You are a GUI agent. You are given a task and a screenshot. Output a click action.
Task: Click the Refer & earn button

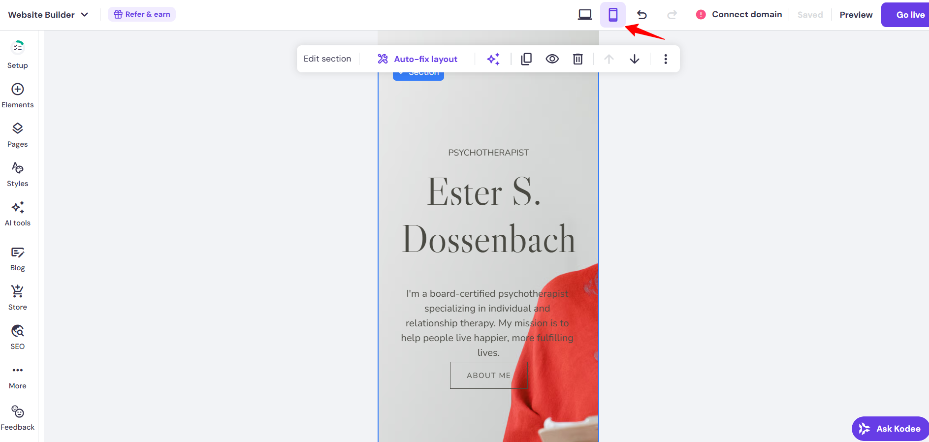[x=142, y=14]
